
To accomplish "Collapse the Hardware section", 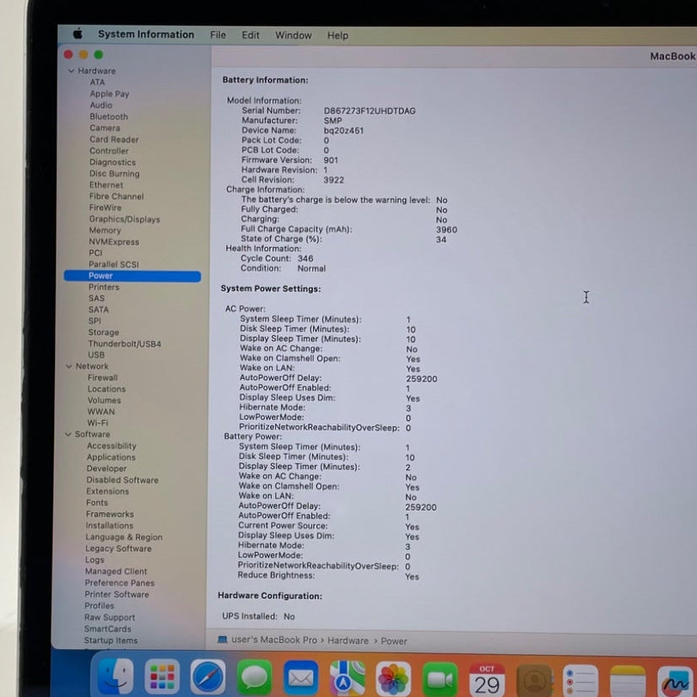I will (72, 71).
